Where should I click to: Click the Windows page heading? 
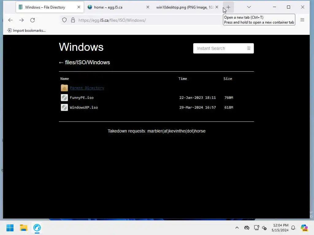pyautogui.click(x=81, y=47)
